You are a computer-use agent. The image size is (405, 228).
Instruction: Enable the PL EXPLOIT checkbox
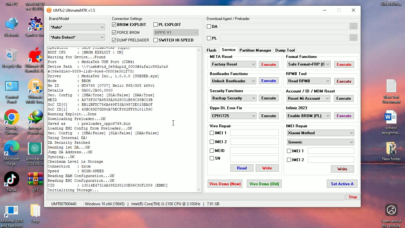[x=155, y=24]
